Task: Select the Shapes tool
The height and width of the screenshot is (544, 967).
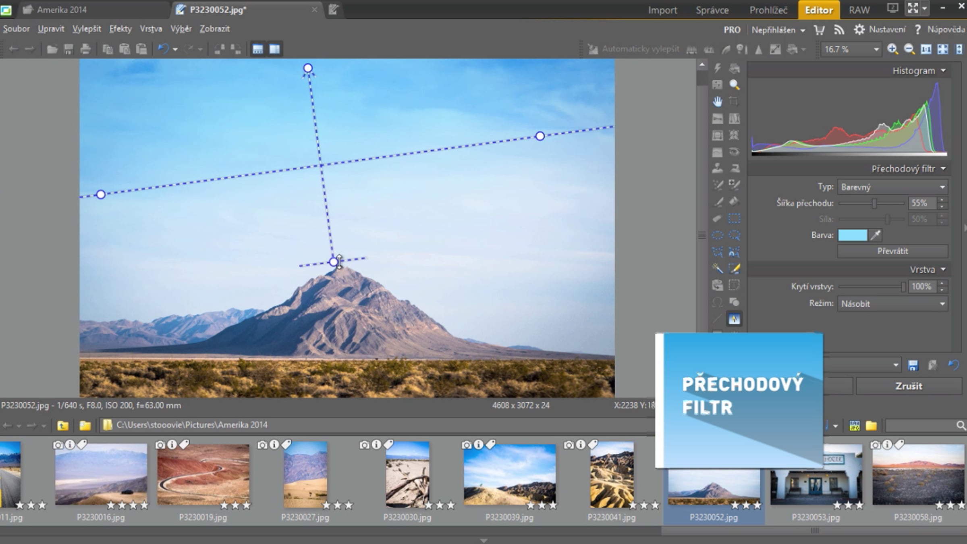Action: point(734,302)
